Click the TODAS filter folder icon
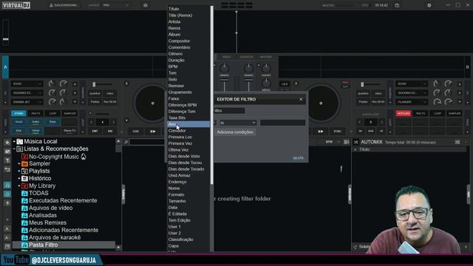Viewport: 473px width, 266px height. pyautogui.click(x=24, y=194)
